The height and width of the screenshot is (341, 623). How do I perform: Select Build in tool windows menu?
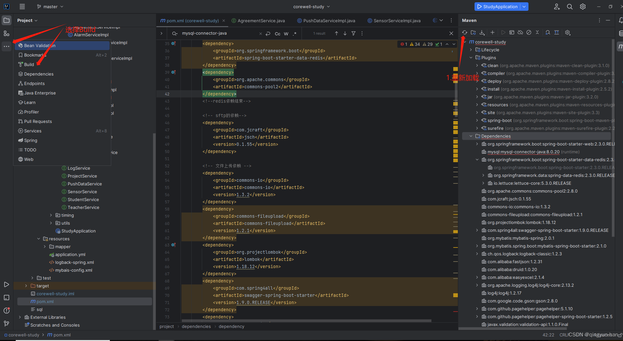click(62, 64)
